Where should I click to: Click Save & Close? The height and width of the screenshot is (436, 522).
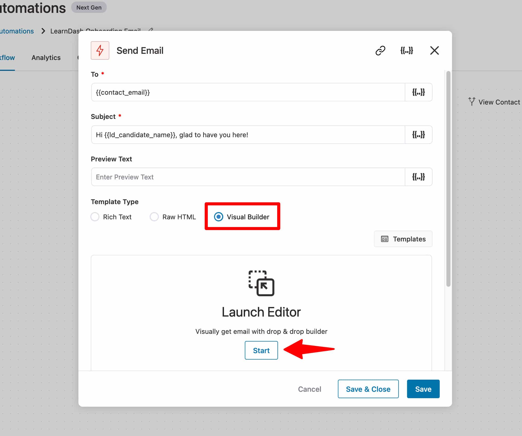(368, 389)
